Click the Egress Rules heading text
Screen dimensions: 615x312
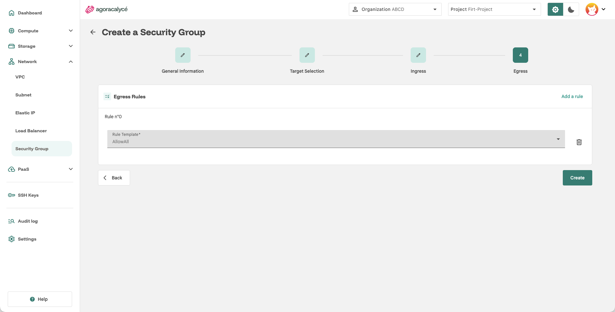pyautogui.click(x=129, y=97)
